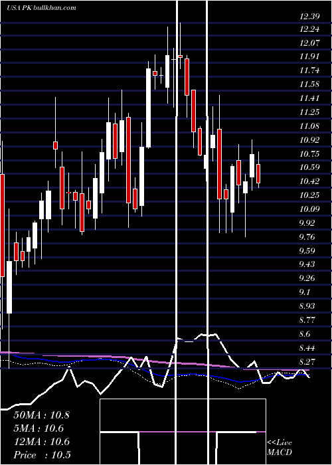332x465 pixels.
Task: Select the 12.24 price axis label
Action: click(x=309, y=29)
